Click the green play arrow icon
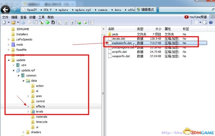215x136 pixels. point(47,22)
